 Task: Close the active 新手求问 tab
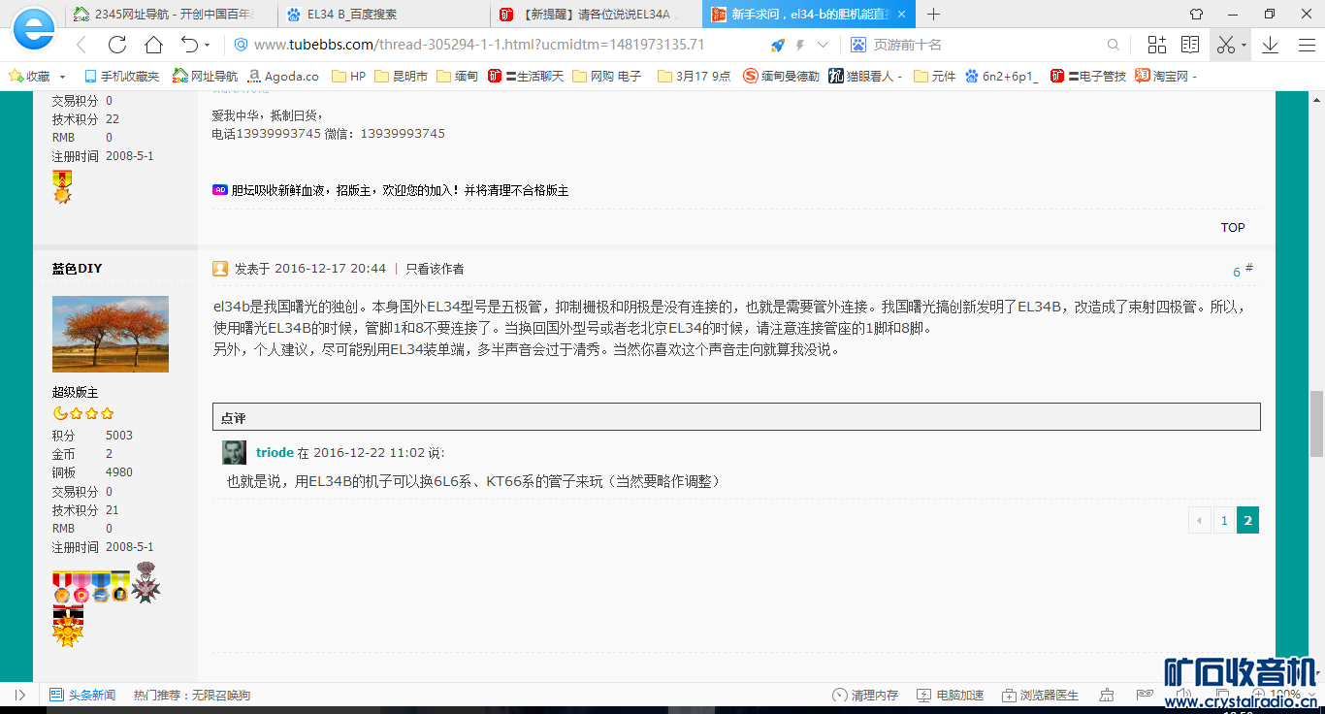pos(902,15)
